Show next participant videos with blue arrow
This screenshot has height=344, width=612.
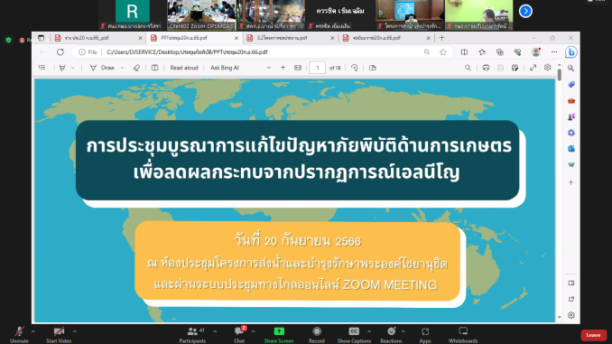[x=525, y=11]
